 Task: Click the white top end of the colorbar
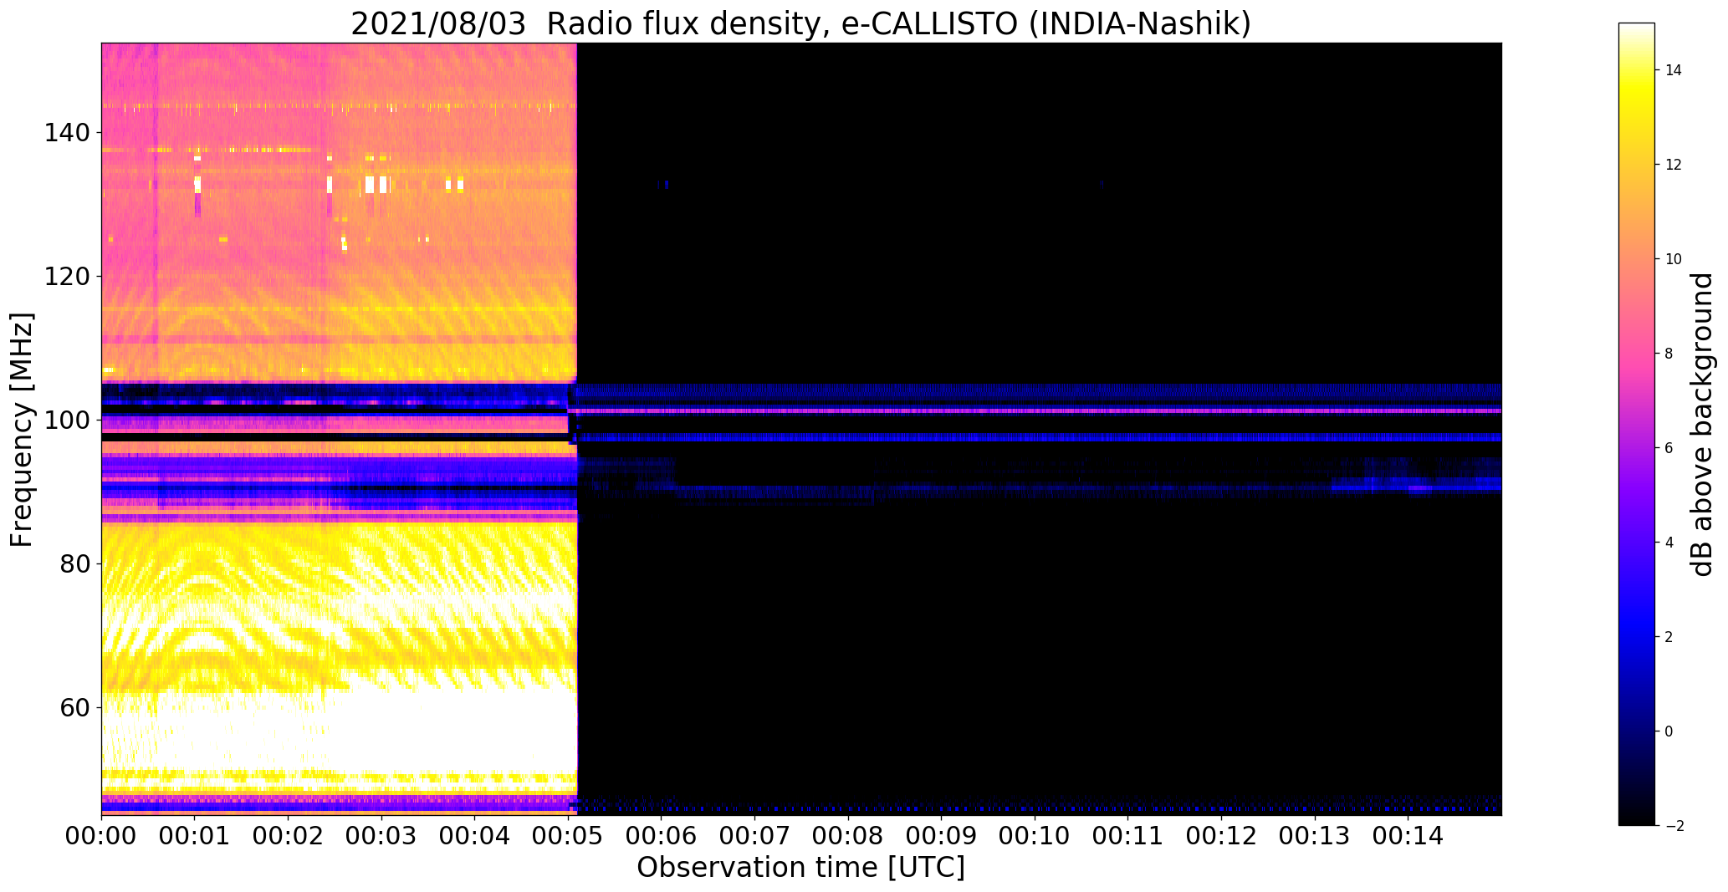1637,29
